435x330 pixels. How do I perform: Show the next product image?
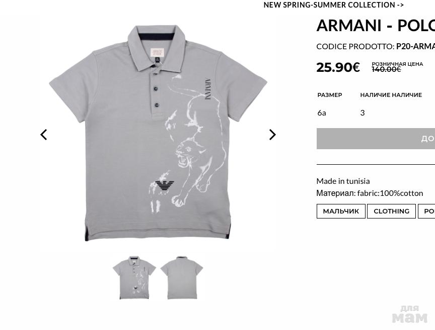point(272,135)
